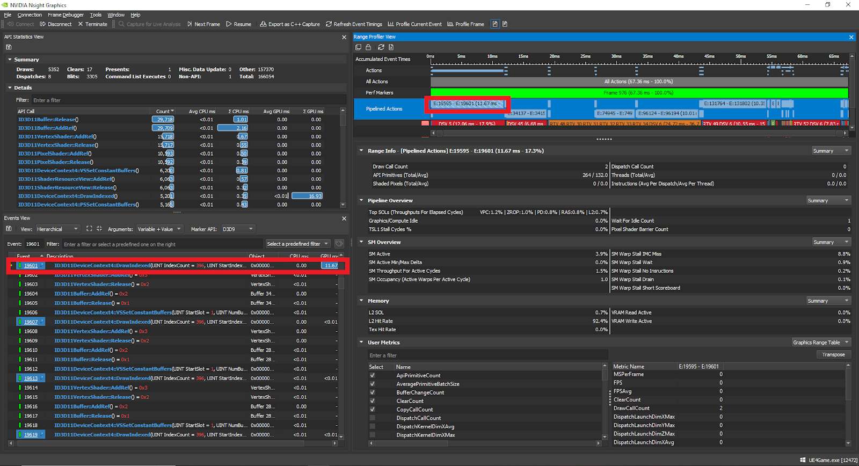Close the Range Profiler View panel

[851, 37]
